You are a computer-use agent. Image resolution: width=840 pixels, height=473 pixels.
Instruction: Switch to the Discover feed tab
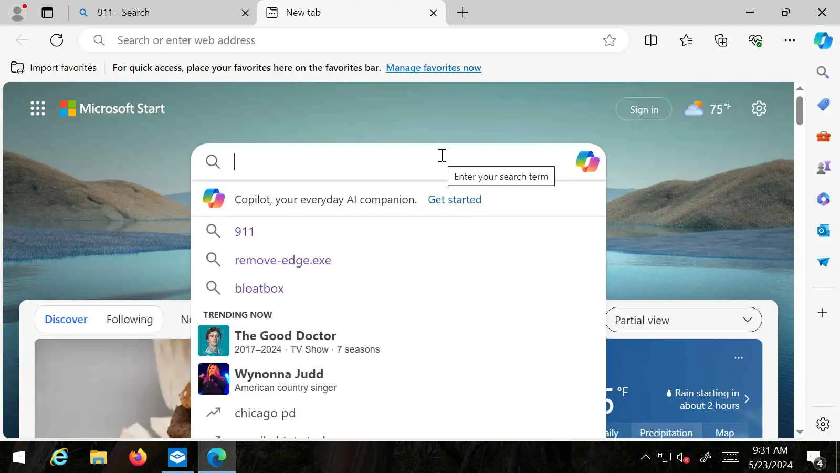pyautogui.click(x=66, y=320)
